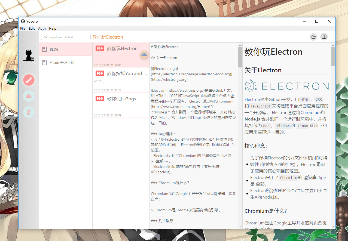Select the Yosoro开发企划 notebook
348x241 pixels.
pyautogui.click(x=66, y=63)
